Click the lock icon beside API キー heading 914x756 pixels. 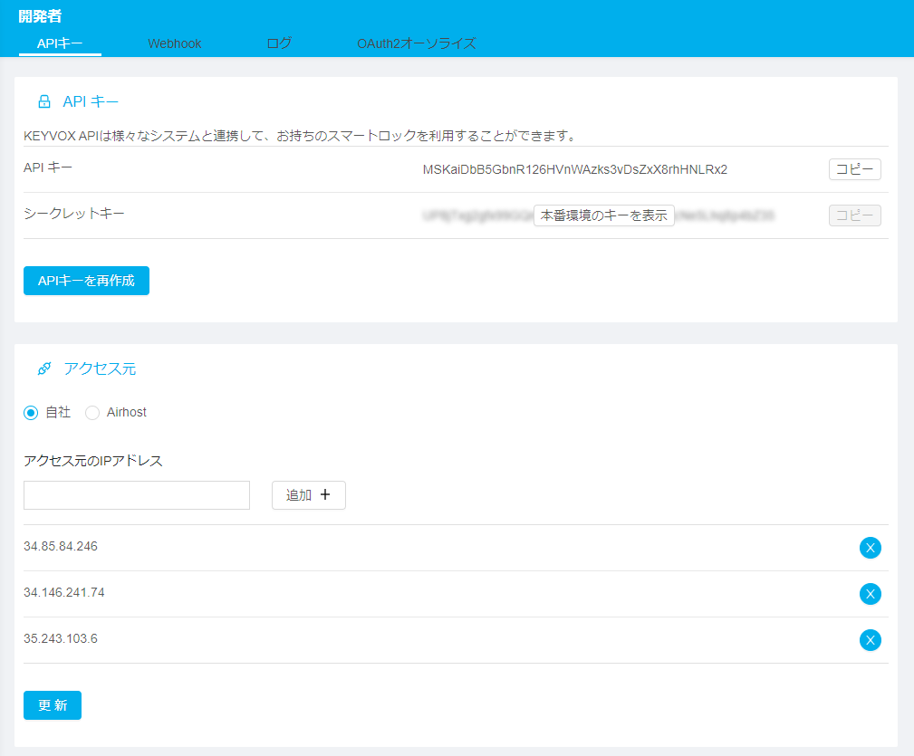(x=43, y=101)
